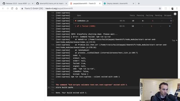Click the Skipped column header
Screen dimensions: 180x101
pos(168,15)
